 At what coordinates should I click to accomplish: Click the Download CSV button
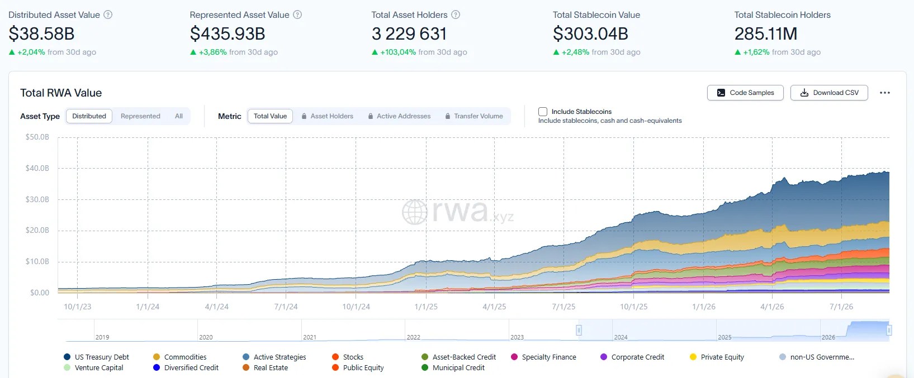click(829, 93)
